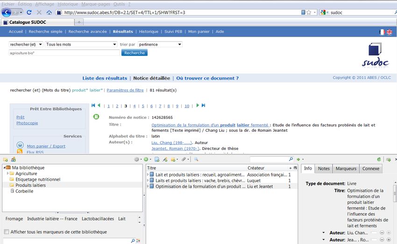Screen dimensions: 397x244
Task: Open creator type dropdown for Liu, Chan author
Action: click(324, 232)
